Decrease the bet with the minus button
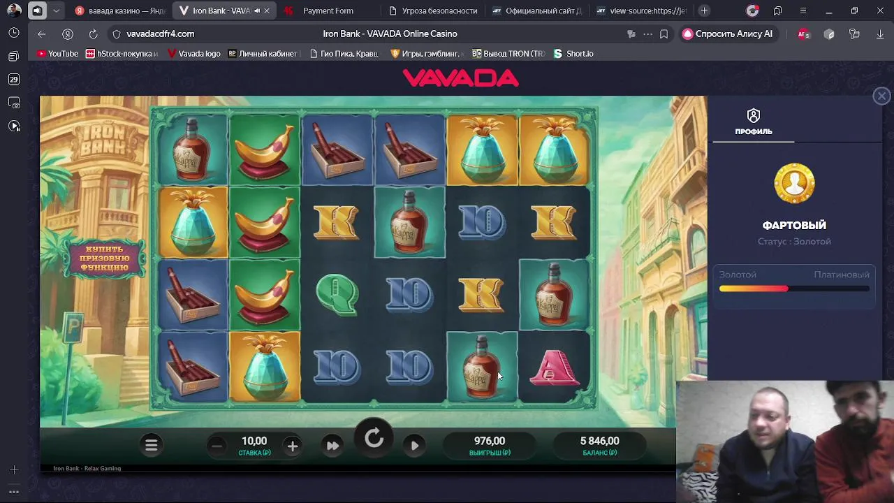The width and height of the screenshot is (894, 503). click(217, 446)
